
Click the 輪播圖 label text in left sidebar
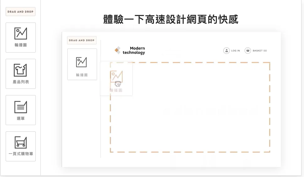click(x=21, y=45)
